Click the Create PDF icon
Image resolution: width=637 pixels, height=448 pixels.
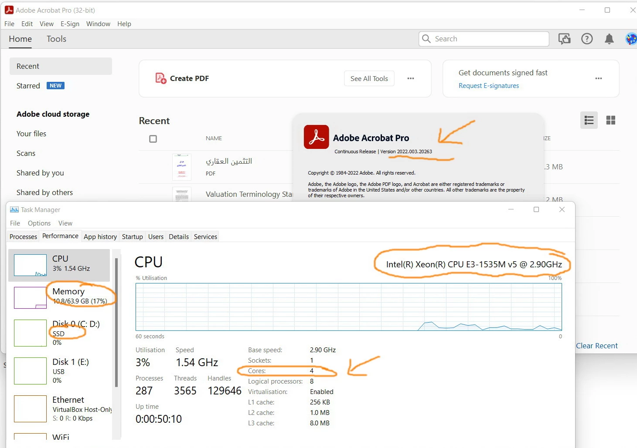(x=160, y=78)
